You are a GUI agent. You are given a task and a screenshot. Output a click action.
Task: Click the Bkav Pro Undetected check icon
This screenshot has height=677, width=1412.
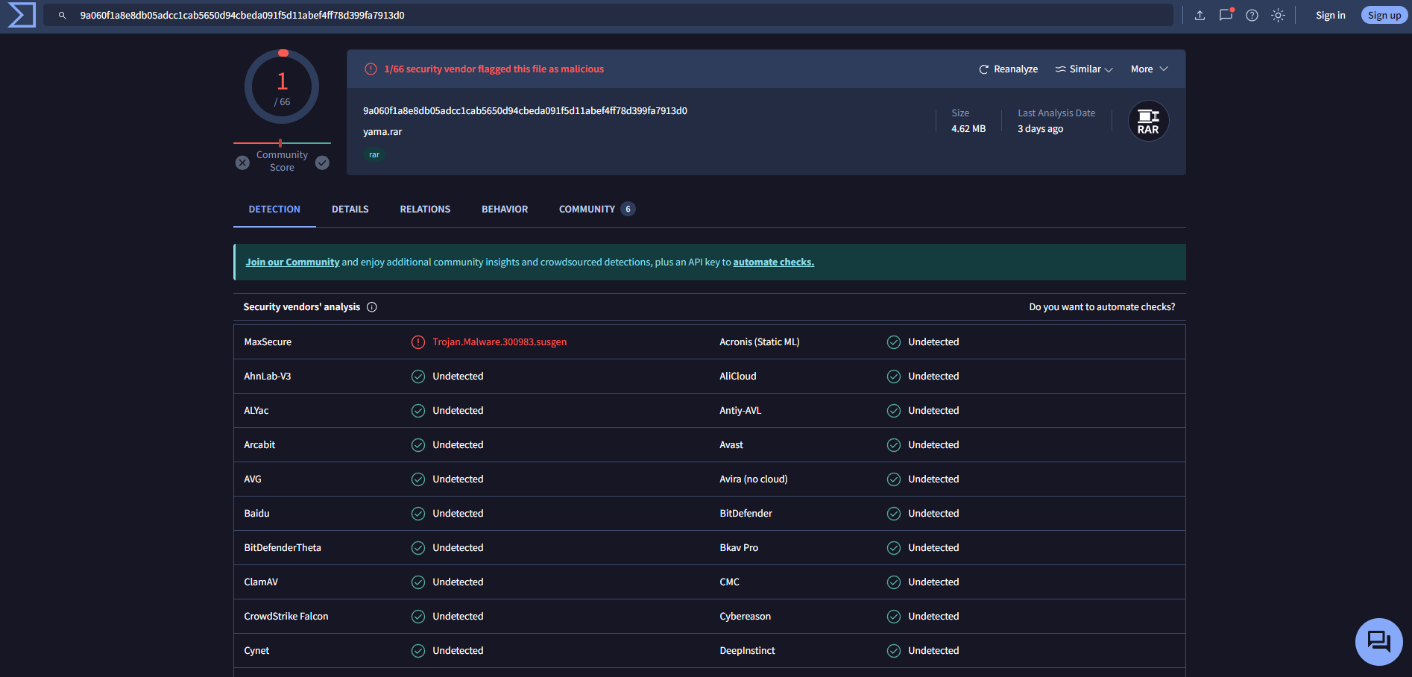pyautogui.click(x=894, y=548)
